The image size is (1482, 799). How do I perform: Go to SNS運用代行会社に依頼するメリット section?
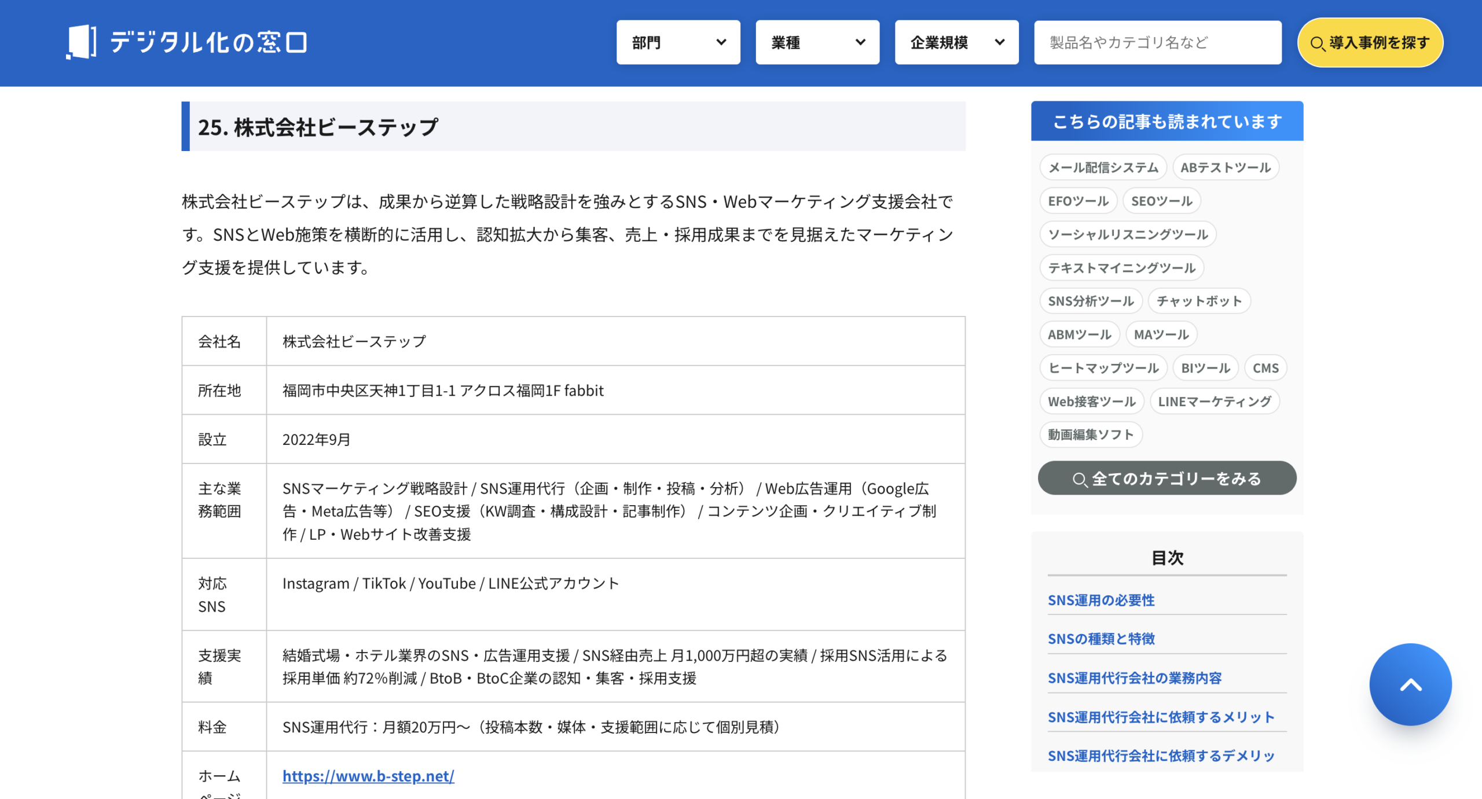pos(1161,717)
